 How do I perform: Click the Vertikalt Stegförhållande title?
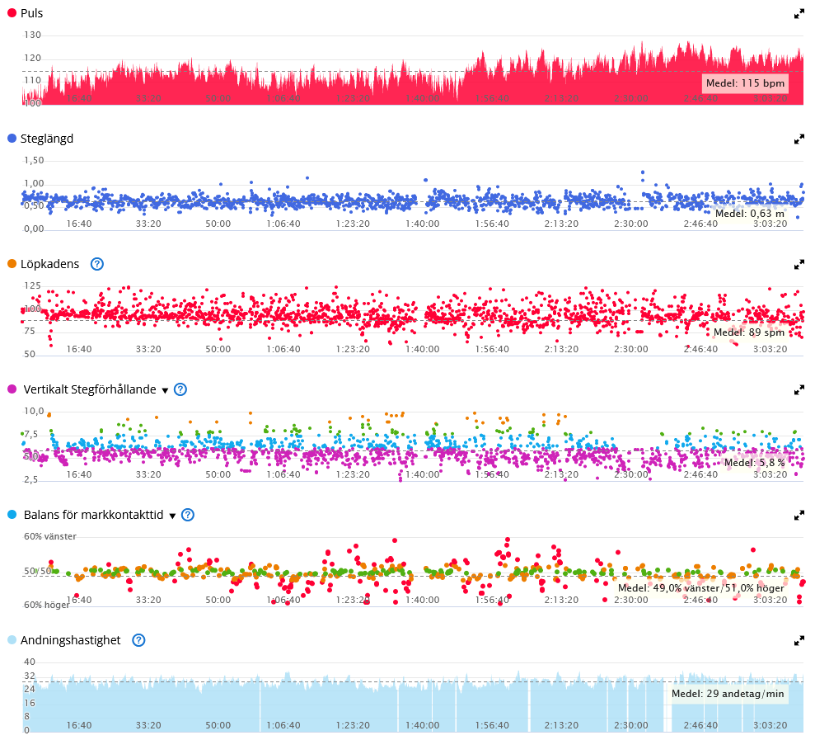pyautogui.click(x=90, y=389)
